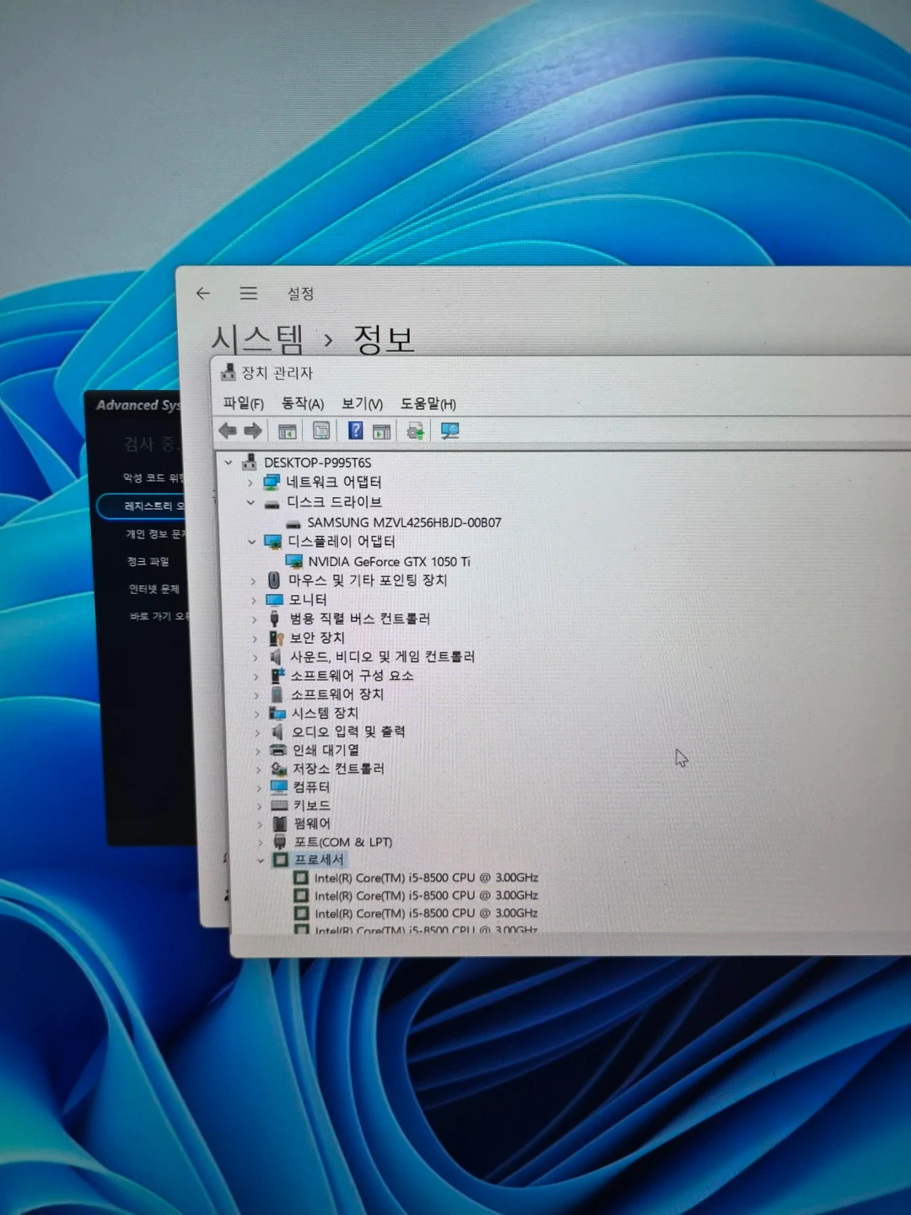Open the 보기(V) menu

coord(362,403)
